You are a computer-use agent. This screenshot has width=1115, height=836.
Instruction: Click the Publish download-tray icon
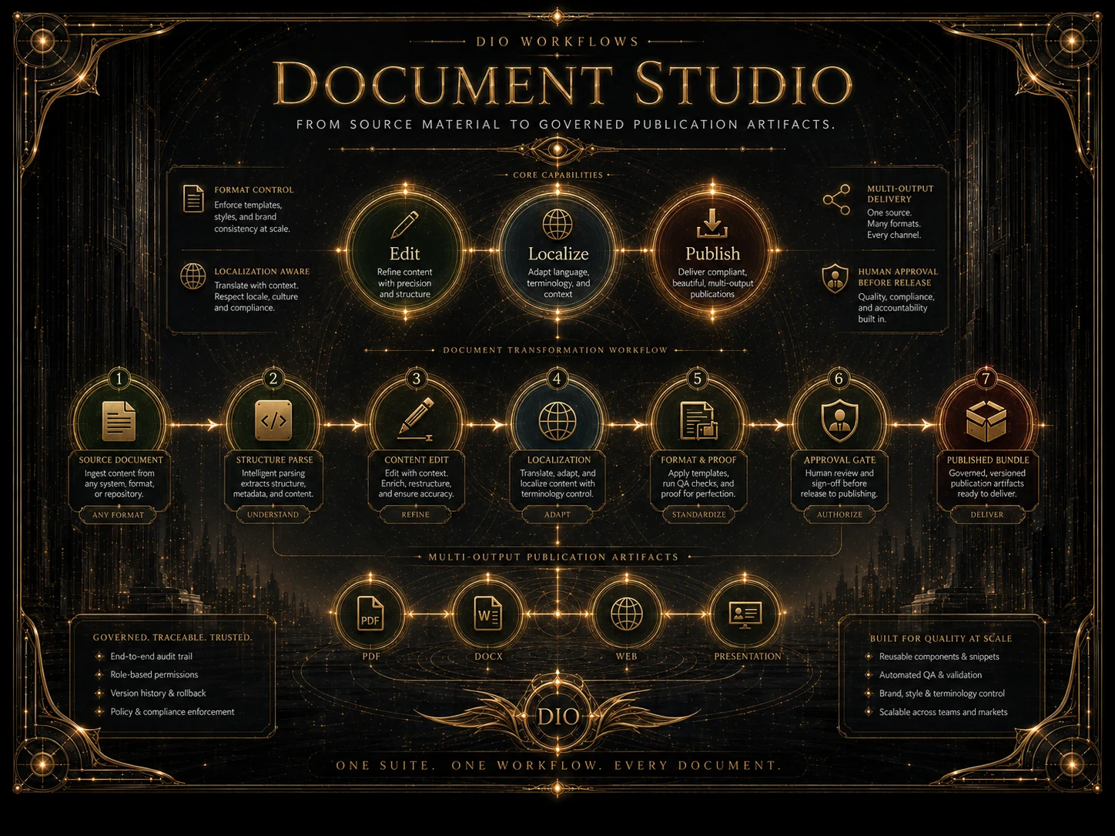(712, 223)
